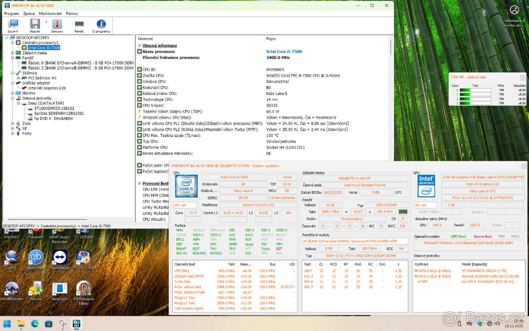Expand the Monitor tree node
This screenshot has width=529, height=331.
coord(12,93)
